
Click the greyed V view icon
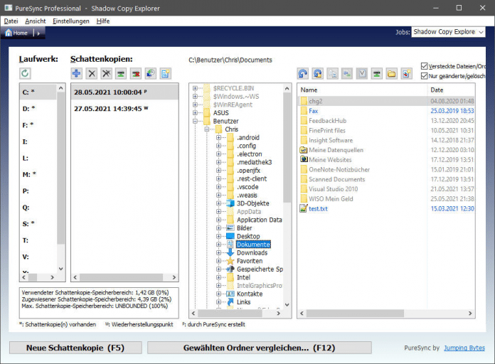[x=362, y=73]
